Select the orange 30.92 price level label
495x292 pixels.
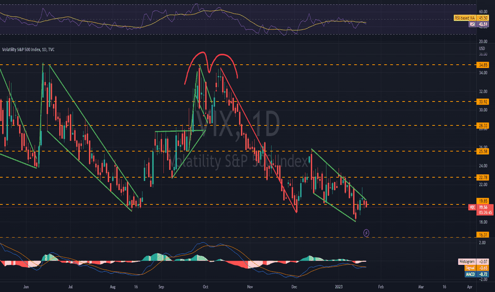coord(483,101)
